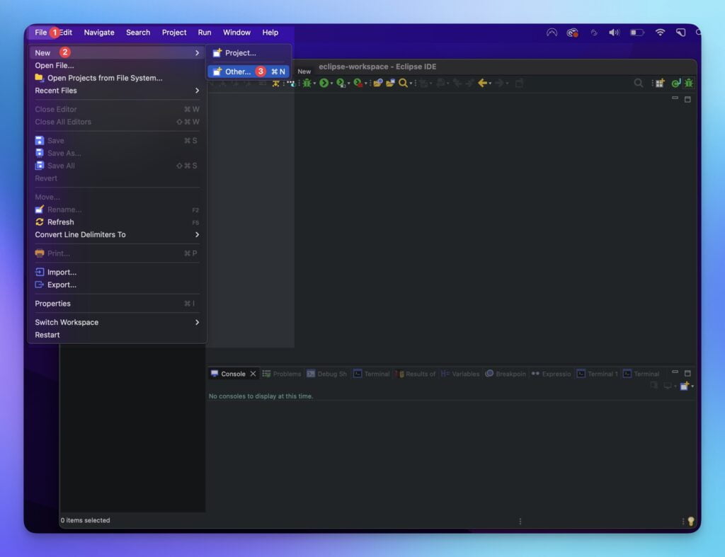
Task: Click the macOS battery icon
Action: (x=636, y=33)
